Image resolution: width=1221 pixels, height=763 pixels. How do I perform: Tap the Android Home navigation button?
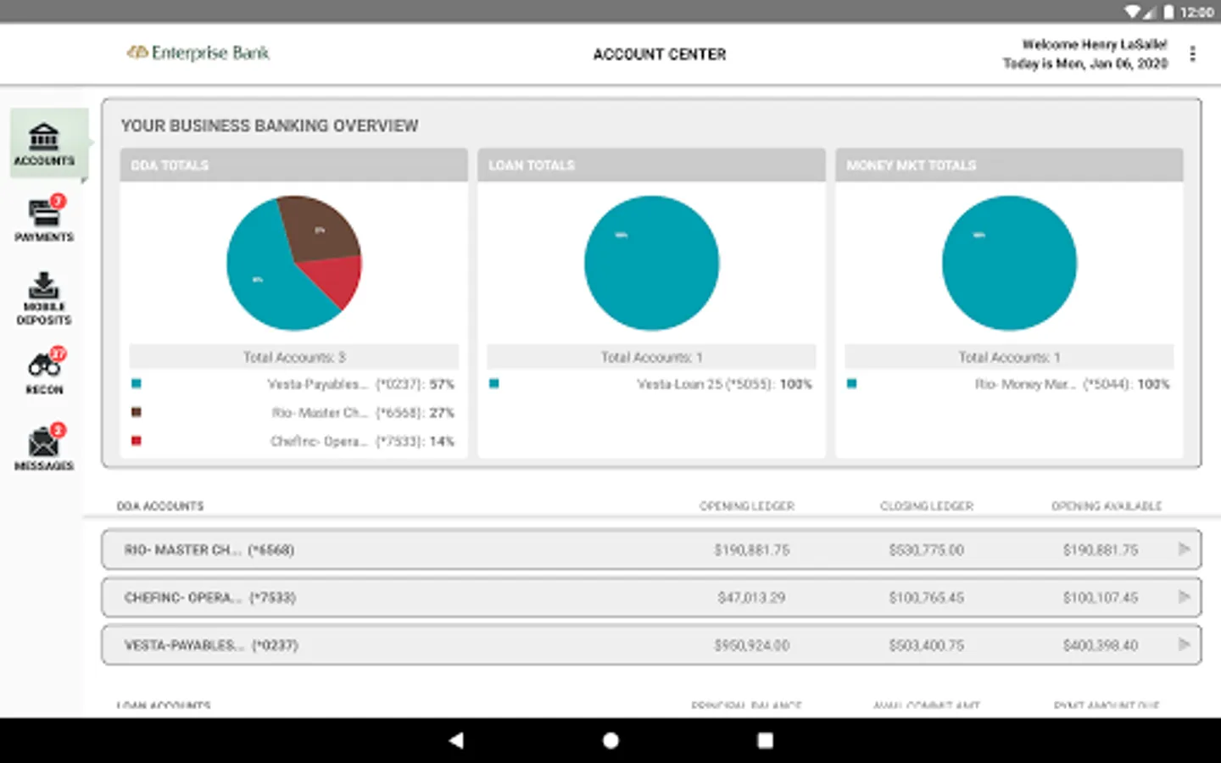tap(610, 740)
